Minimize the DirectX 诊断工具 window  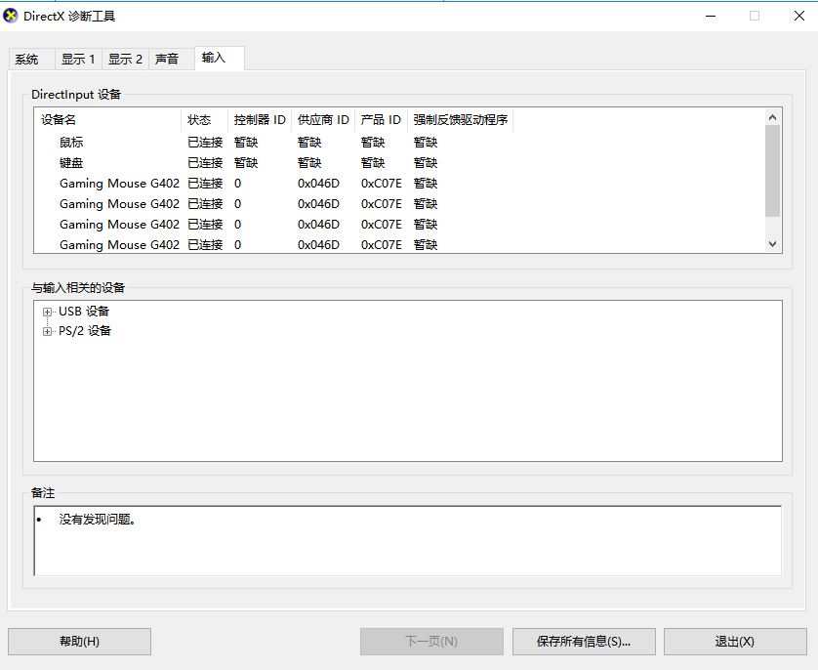point(711,17)
